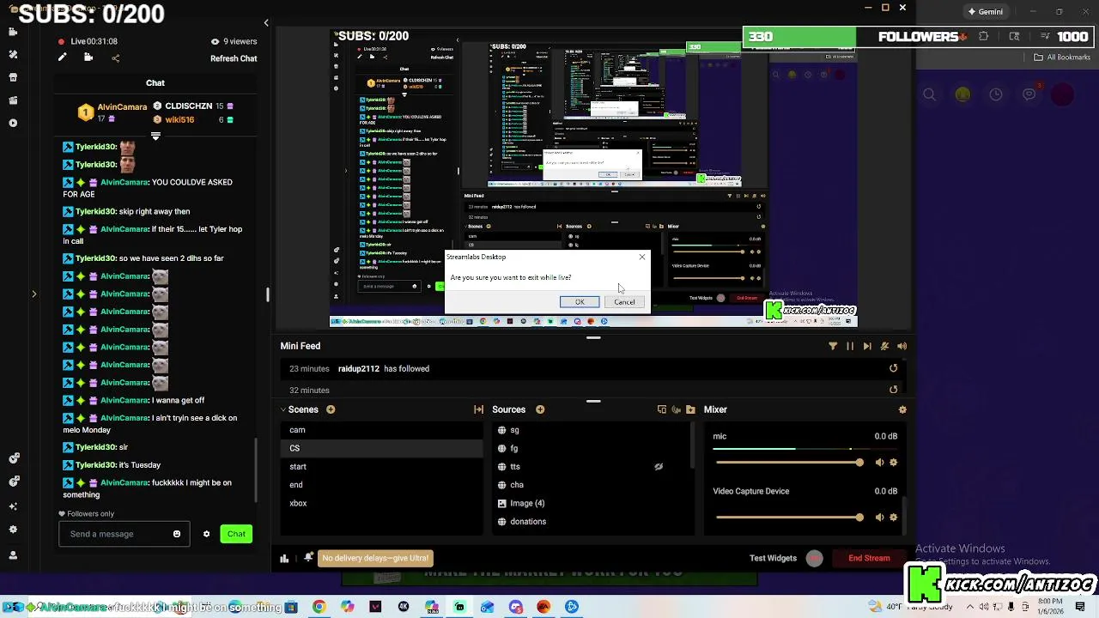Open the highlighter clapperboard icon in sidebar
1099x618 pixels.
pos(13,100)
